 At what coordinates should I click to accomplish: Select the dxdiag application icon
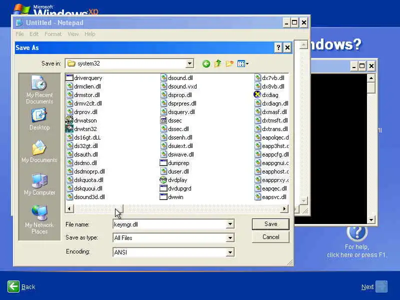[x=257, y=94]
